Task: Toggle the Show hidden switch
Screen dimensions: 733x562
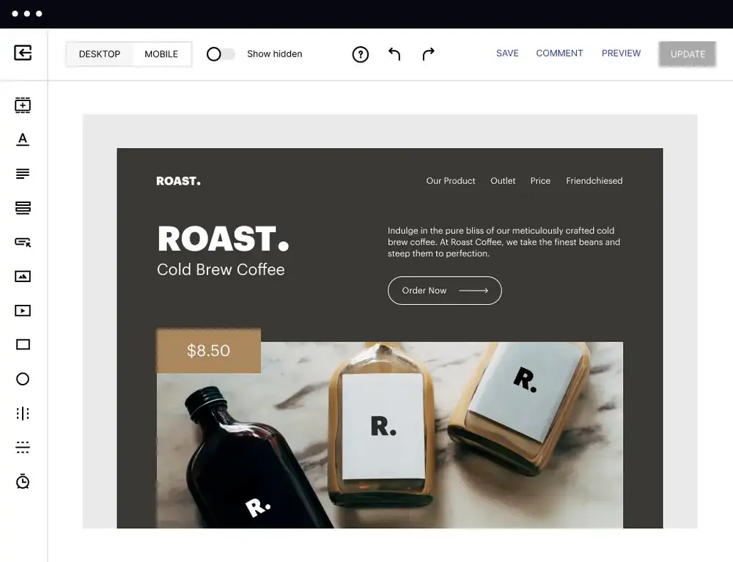Action: (221, 54)
